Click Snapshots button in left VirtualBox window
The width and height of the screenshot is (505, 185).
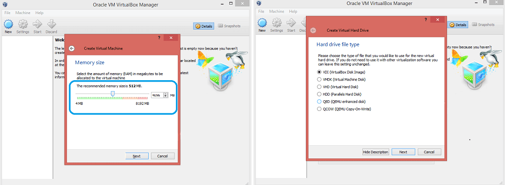point(229,26)
